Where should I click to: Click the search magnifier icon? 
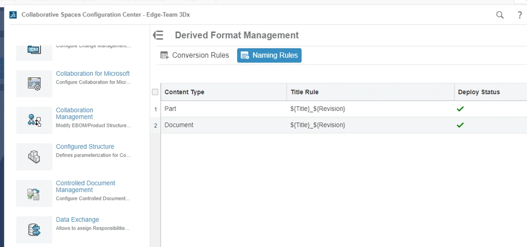click(500, 15)
